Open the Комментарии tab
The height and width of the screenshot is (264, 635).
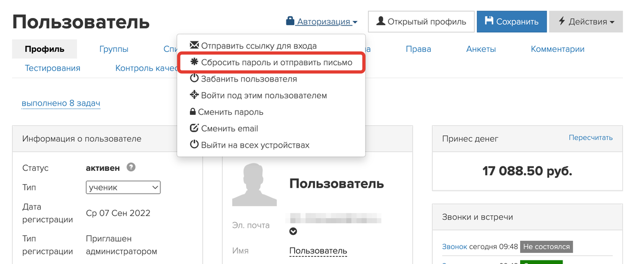[x=557, y=49]
